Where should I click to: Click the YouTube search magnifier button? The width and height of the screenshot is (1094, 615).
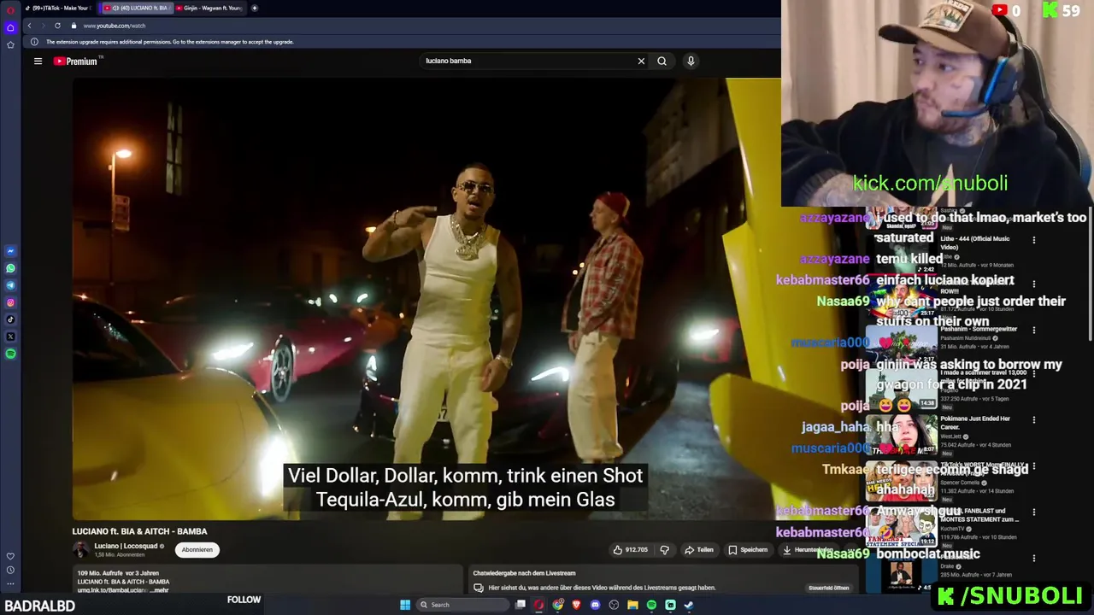662,61
